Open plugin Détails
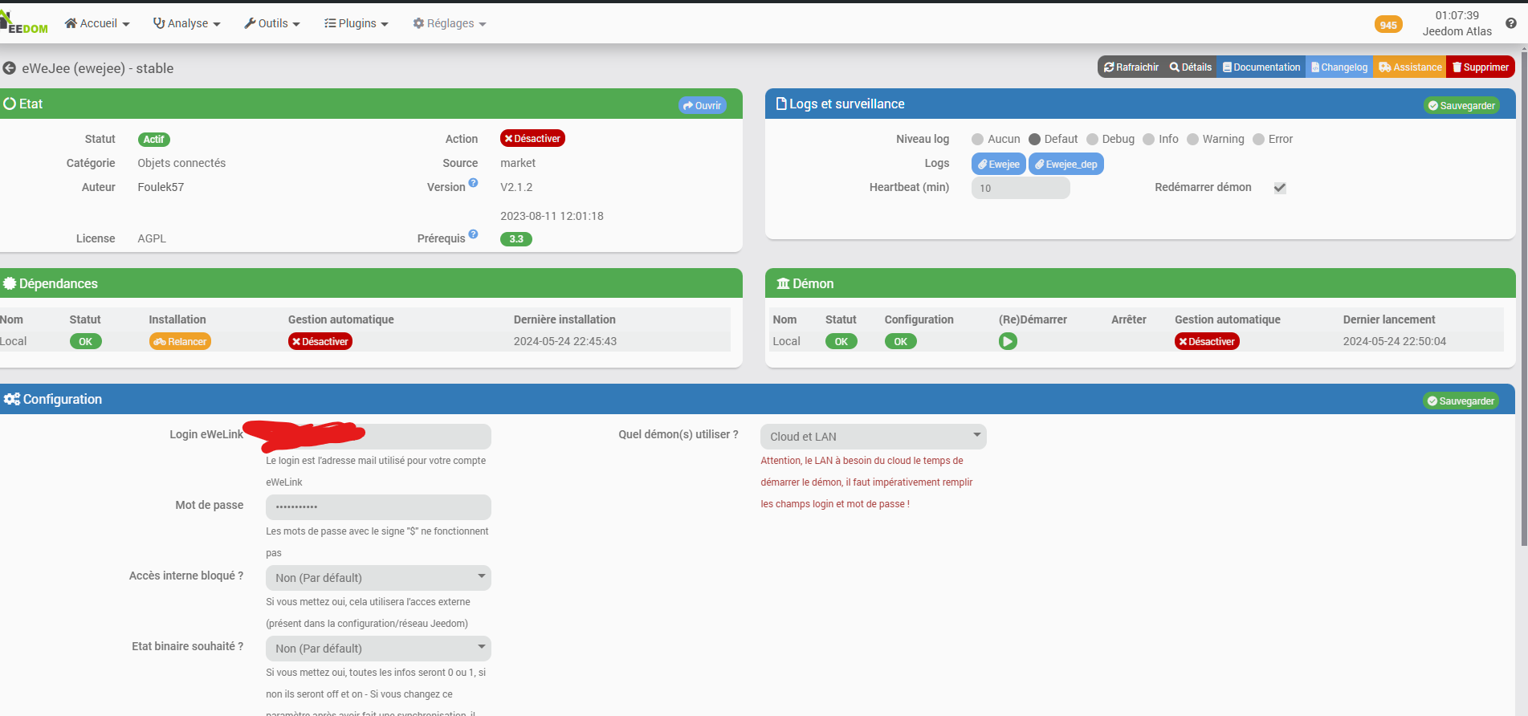Screen dimensions: 1528x716 tap(1190, 67)
